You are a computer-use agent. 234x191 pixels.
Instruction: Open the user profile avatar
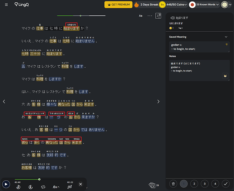pos(224,5)
